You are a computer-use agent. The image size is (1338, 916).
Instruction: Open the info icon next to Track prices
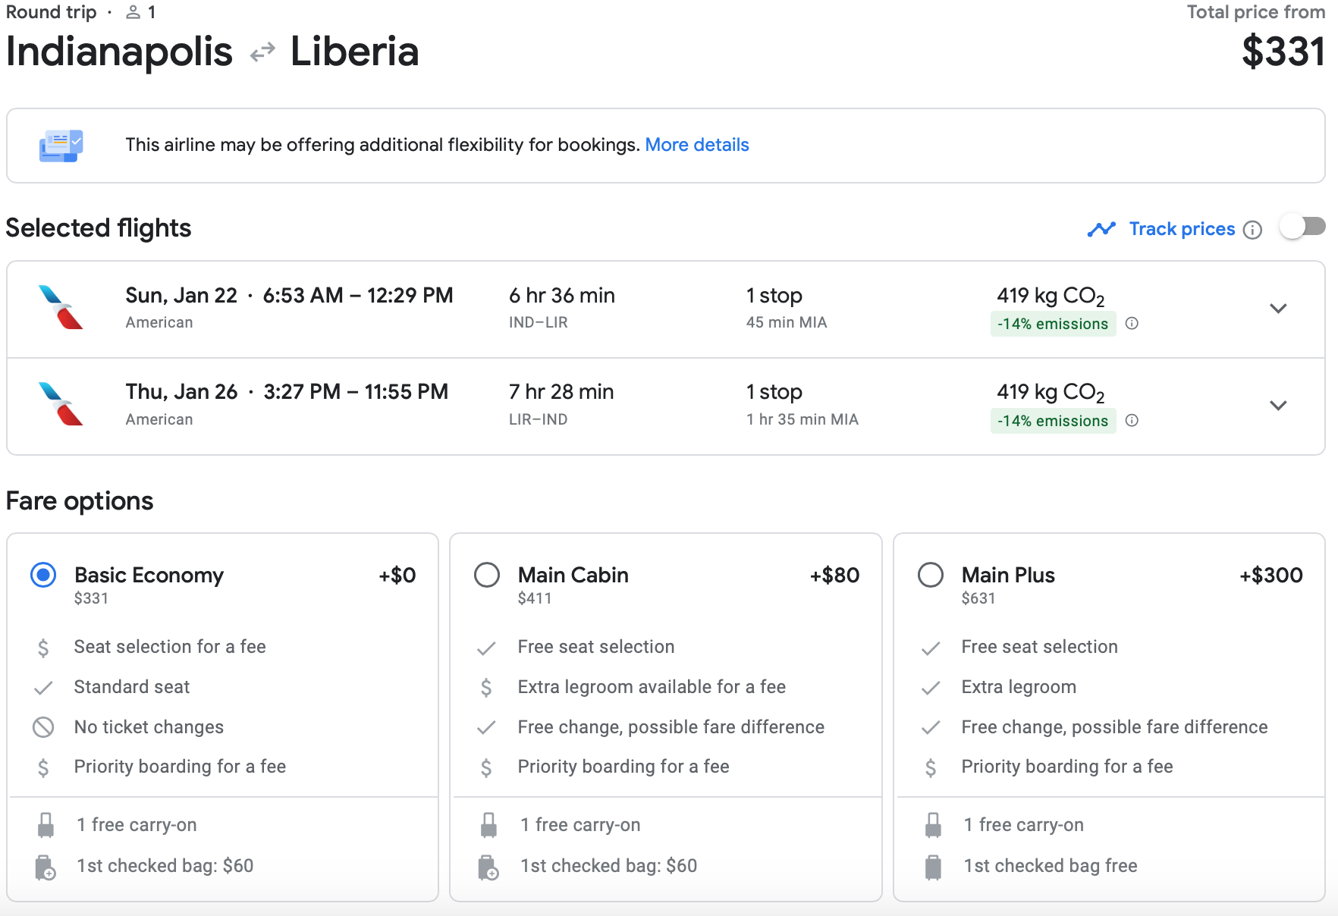tap(1254, 229)
